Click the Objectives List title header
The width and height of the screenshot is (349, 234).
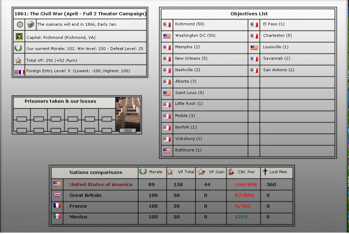[249, 14]
